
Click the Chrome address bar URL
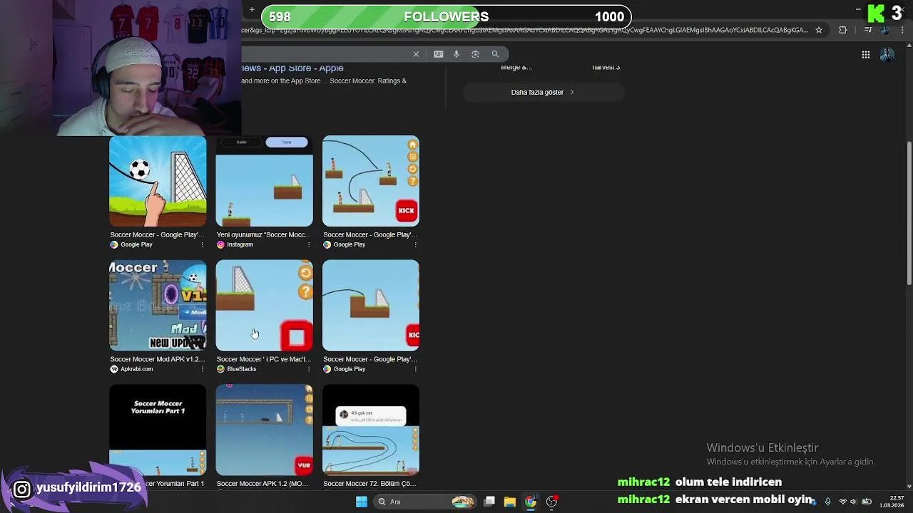point(525,30)
